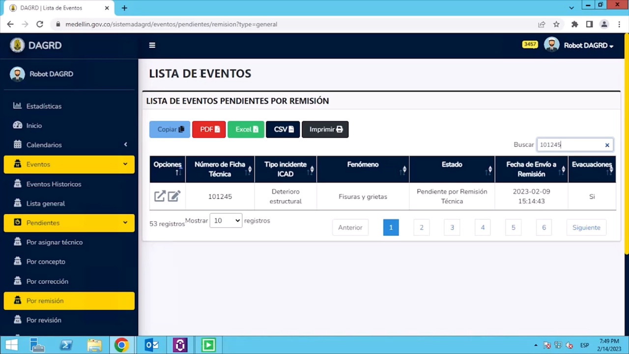The width and height of the screenshot is (629, 354).
Task: Open notifications badge showing 3457
Action: coord(530,44)
